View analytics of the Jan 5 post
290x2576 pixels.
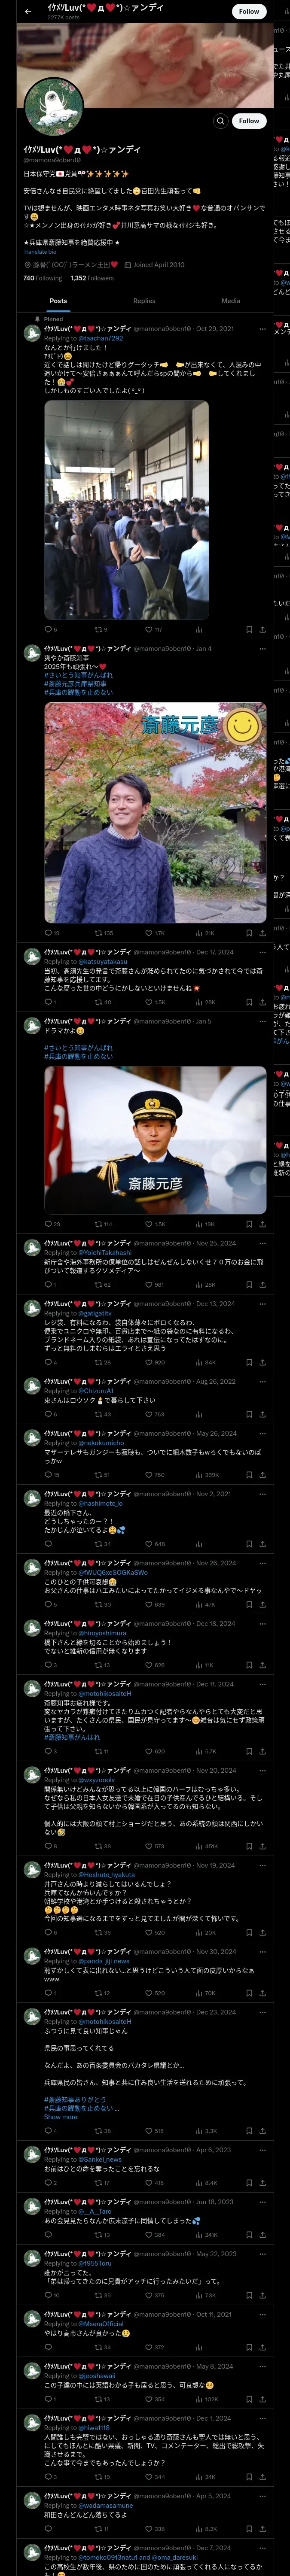click(199, 1224)
